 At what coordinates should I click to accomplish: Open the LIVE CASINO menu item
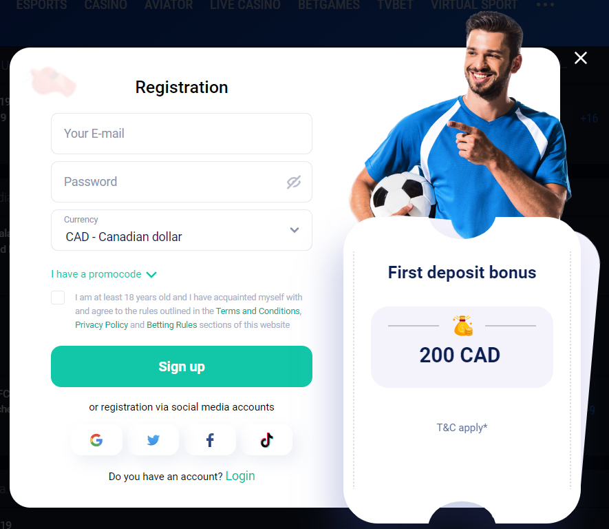(245, 5)
